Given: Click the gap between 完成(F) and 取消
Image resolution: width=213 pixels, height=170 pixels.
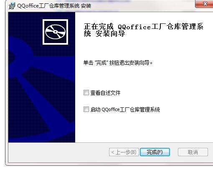Looking at the screenshot, I should [174, 152].
